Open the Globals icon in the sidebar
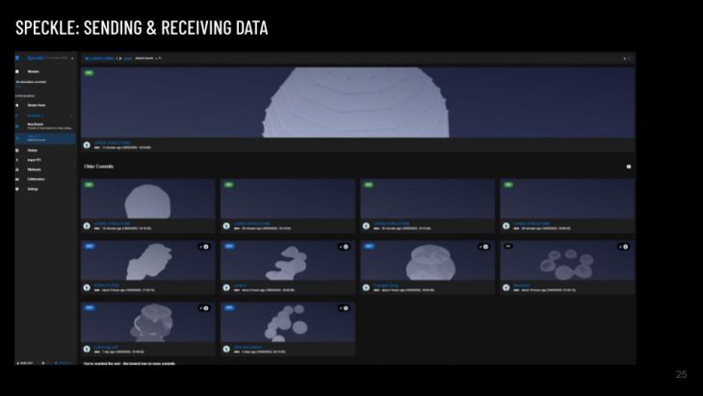 [x=18, y=150]
